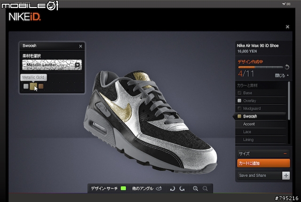Reset the design with the undo arrow icon

pos(287,67)
